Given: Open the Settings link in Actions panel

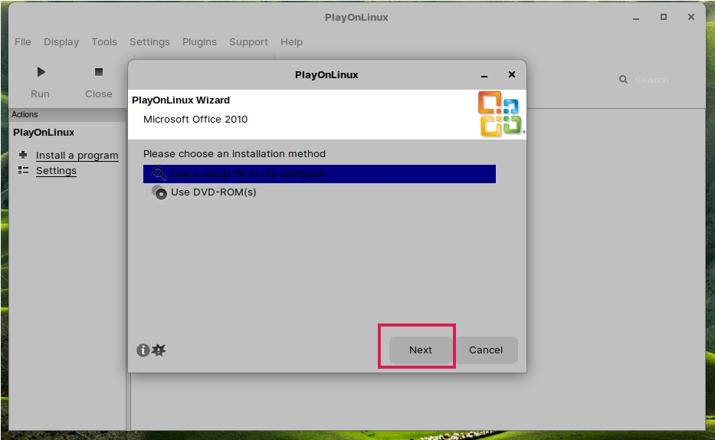Looking at the screenshot, I should point(56,170).
